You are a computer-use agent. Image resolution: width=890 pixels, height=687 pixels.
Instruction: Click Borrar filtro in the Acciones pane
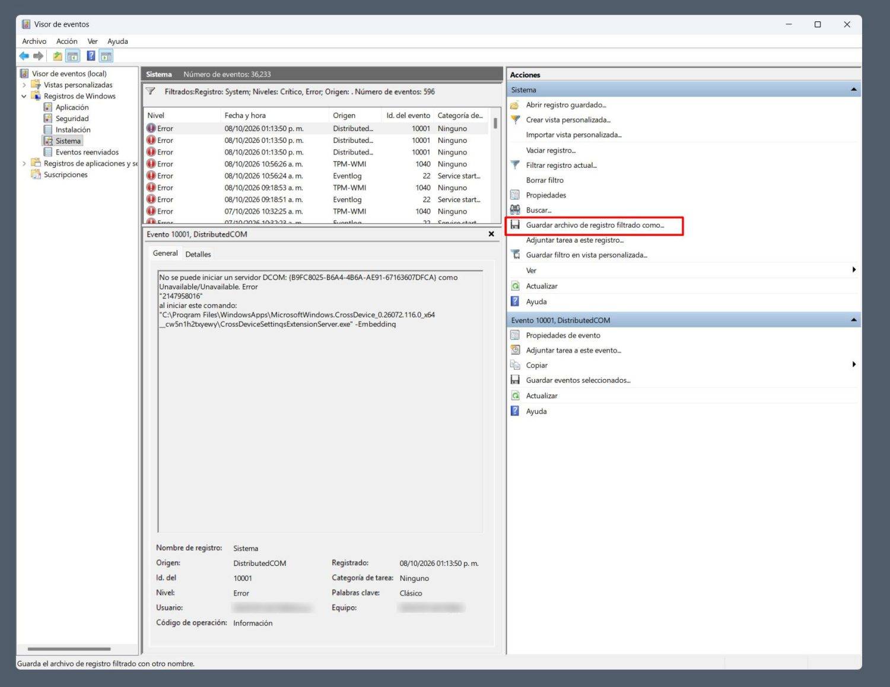545,180
